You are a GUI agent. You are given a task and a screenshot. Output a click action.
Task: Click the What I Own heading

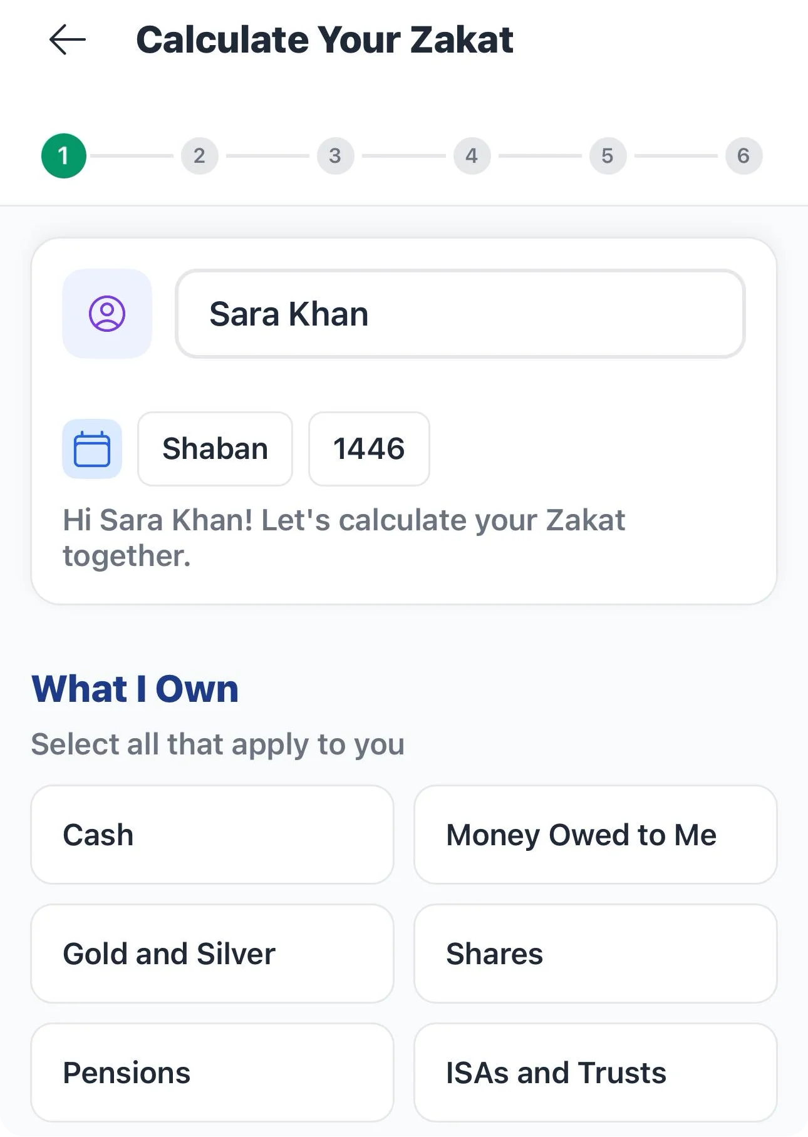[x=135, y=689]
